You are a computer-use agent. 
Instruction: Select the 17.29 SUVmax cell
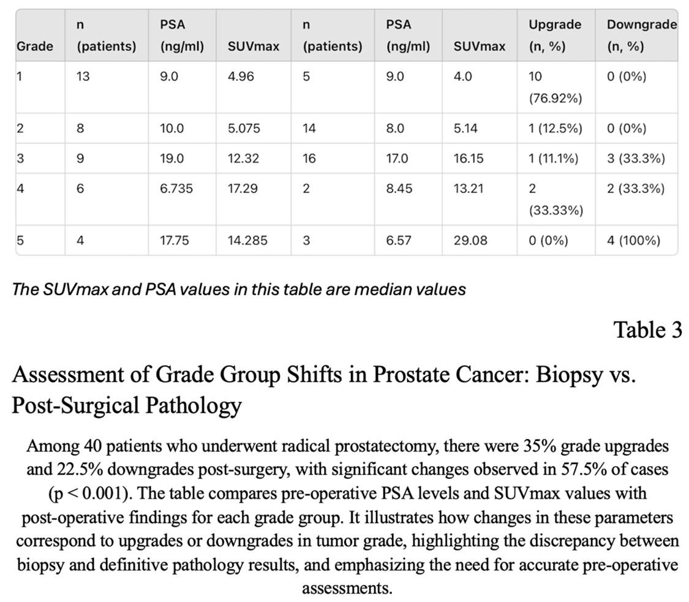(x=243, y=189)
